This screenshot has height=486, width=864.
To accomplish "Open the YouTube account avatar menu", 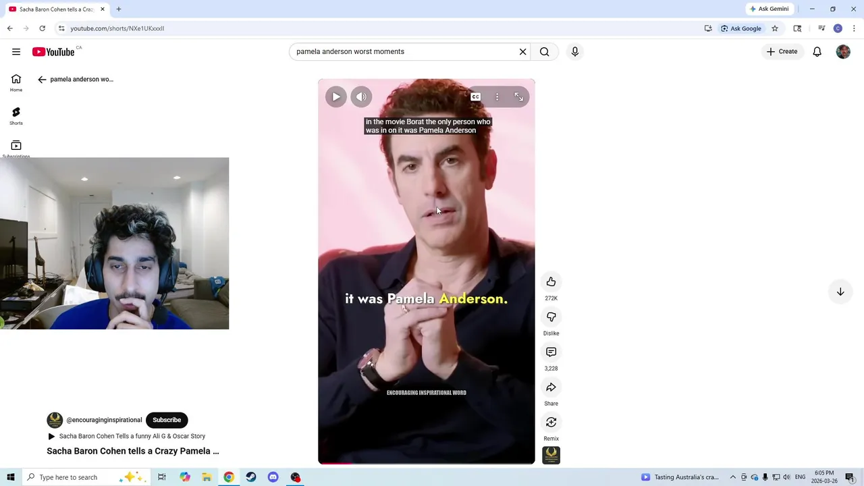I will point(843,51).
